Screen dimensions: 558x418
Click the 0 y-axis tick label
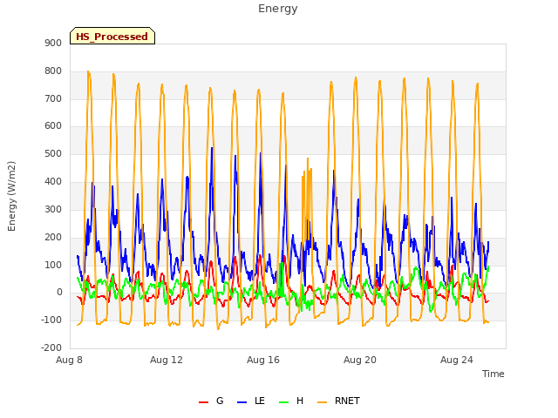(x=59, y=293)
